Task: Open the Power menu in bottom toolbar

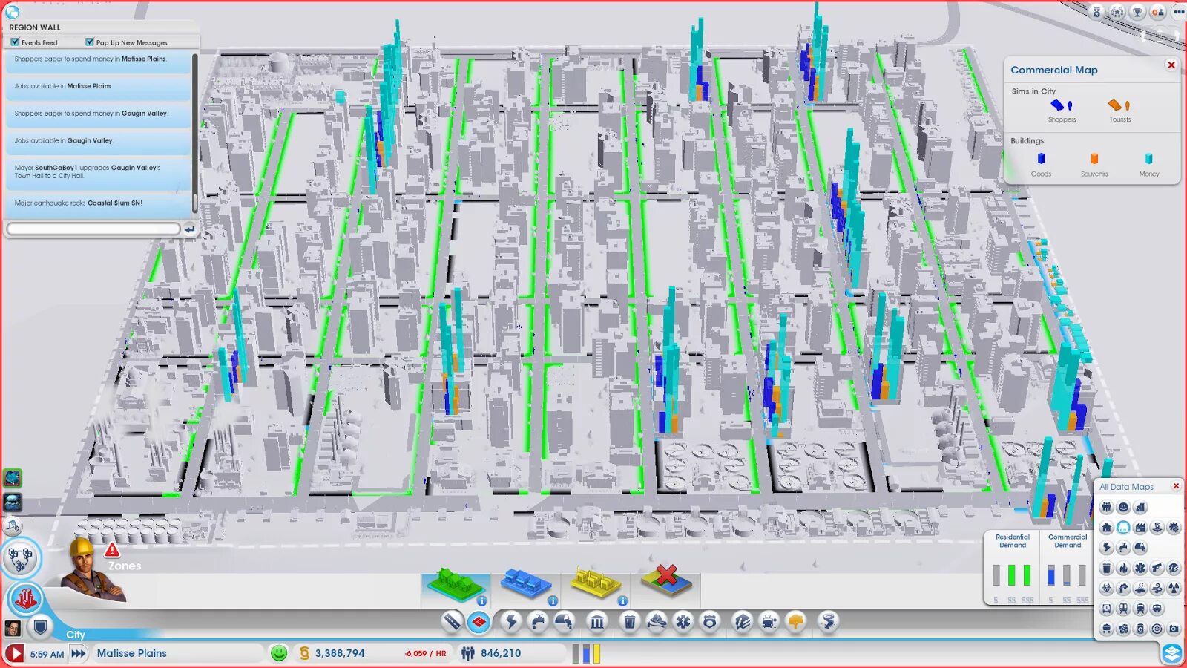Action: (x=510, y=621)
